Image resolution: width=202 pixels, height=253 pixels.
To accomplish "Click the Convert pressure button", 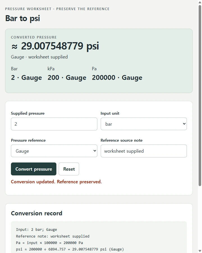I will [34, 169].
